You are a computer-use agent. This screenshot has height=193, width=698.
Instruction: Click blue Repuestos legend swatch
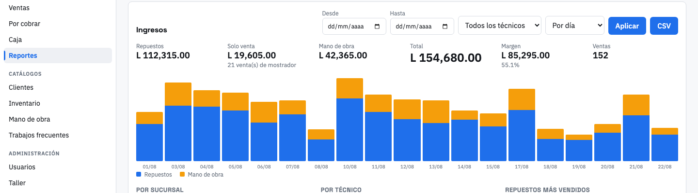pyautogui.click(x=139, y=174)
